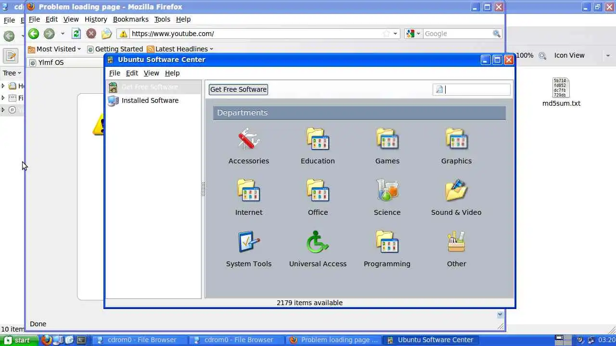The height and width of the screenshot is (346, 616).
Task: Open Getting Started bookmark
Action: pyautogui.click(x=115, y=49)
